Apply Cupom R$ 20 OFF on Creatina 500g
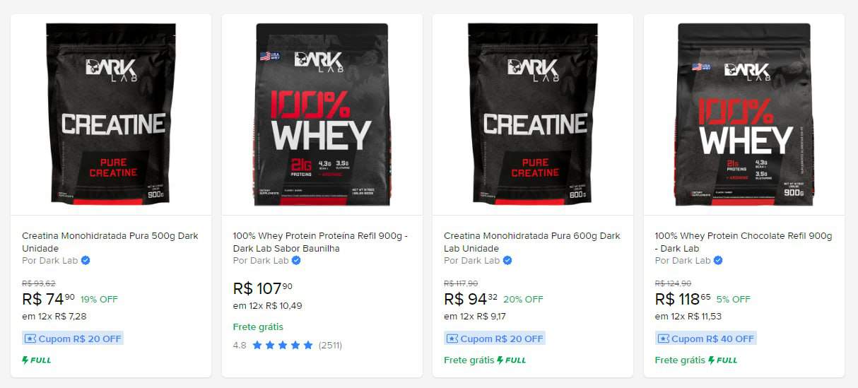Viewport: 858px width, 388px height. pos(73,339)
